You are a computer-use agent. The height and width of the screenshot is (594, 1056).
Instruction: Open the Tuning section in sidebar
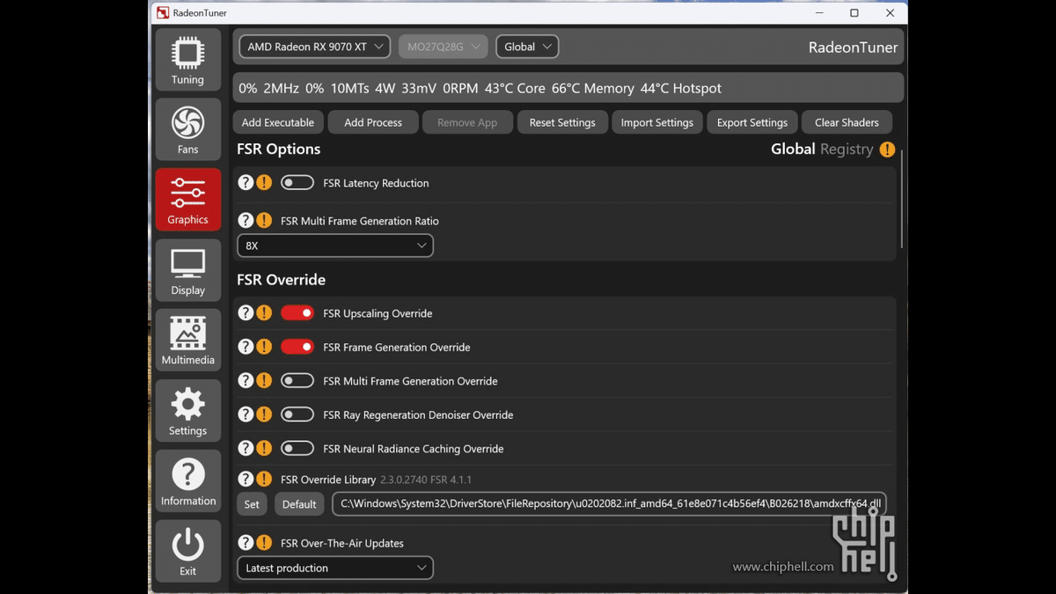(x=187, y=60)
